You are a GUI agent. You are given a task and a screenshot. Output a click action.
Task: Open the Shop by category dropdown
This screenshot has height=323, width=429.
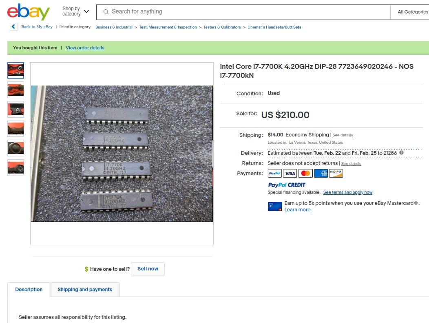[75, 11]
